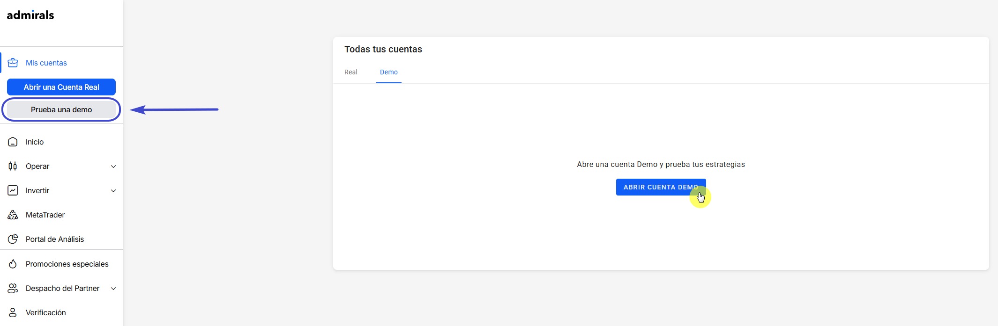998x326 pixels.
Task: Click the Invertir chart icon
Action: (13, 190)
